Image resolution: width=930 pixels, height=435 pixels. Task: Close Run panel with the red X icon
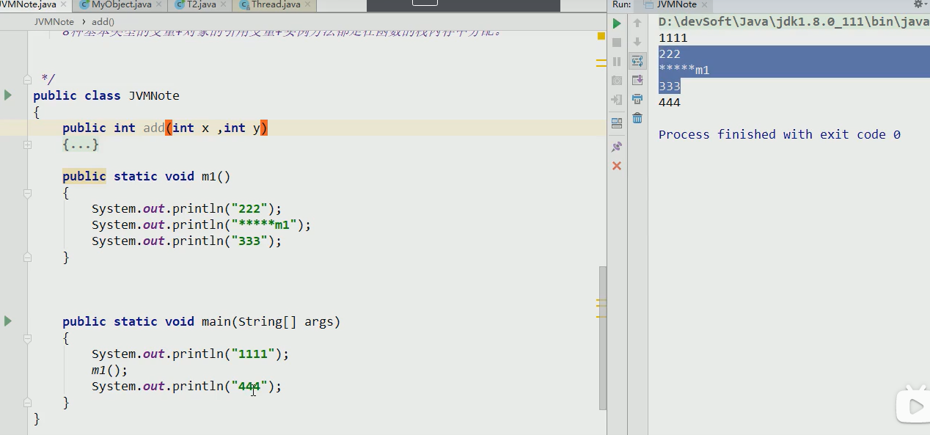(x=617, y=166)
